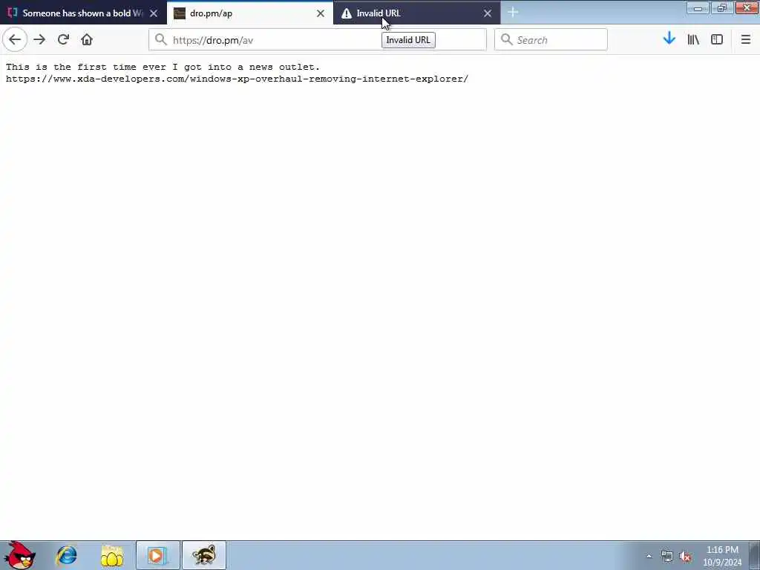
Task: Click the muted volume tray icon
Action: [685, 557]
